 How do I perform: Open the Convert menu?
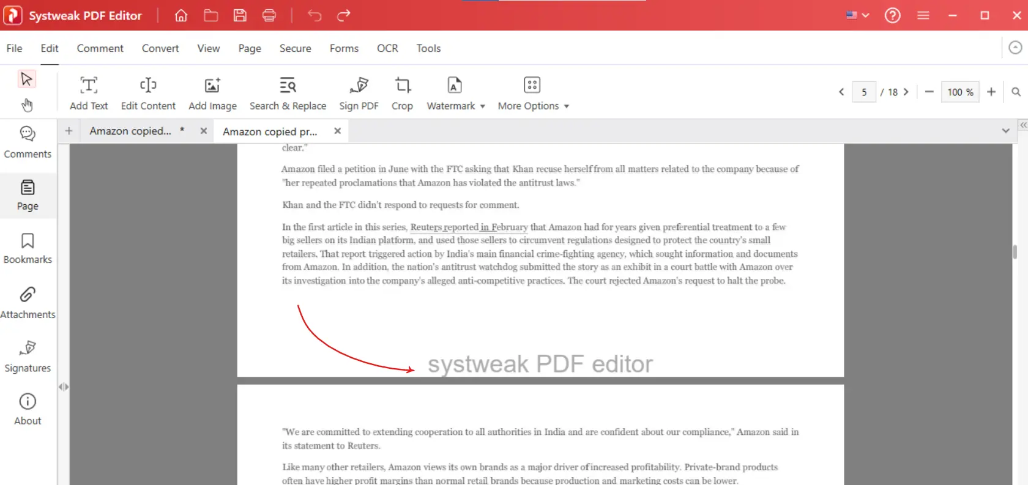160,48
